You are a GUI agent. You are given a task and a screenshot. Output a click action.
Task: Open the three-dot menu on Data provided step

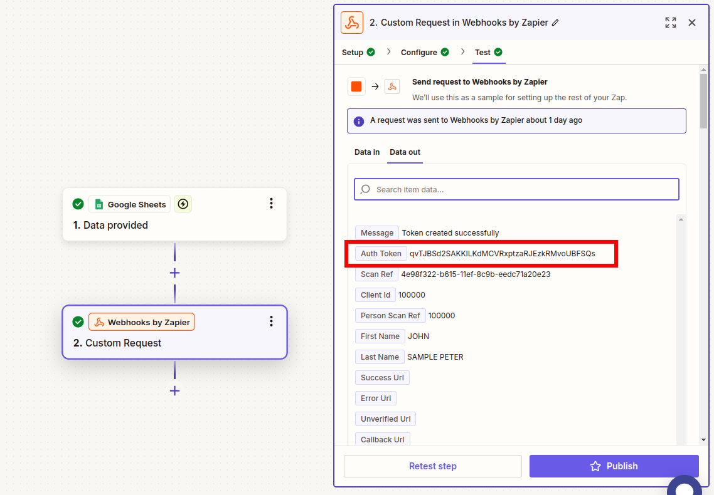(271, 203)
